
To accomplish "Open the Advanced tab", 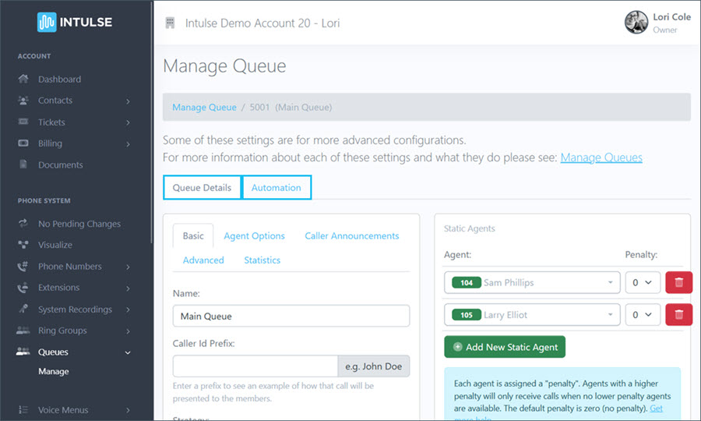I will (203, 260).
